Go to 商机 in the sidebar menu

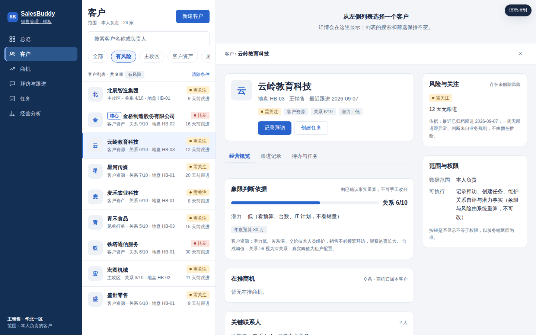(41, 69)
